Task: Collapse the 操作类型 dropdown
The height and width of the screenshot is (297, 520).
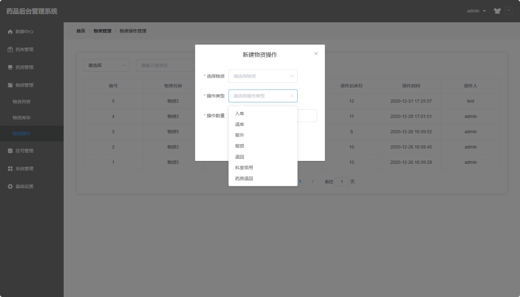Action: coord(263,96)
